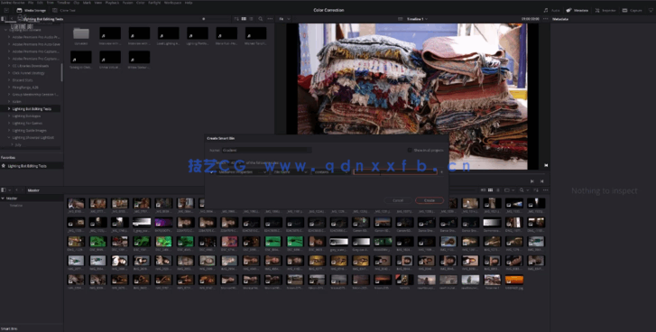Jump to the last frame in viewer
This screenshot has width=656, height=332.
pos(546,165)
